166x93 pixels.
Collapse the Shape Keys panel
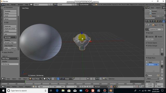tap(151, 58)
